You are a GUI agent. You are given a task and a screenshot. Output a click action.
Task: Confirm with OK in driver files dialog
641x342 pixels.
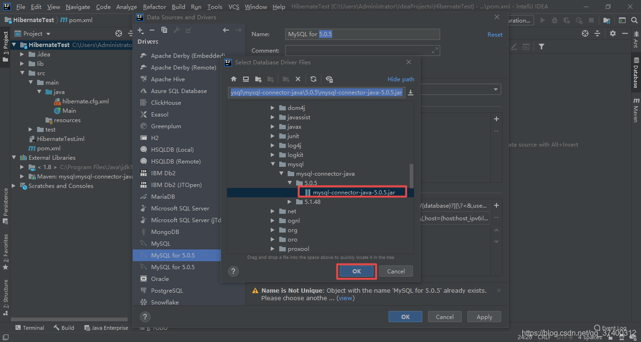[357, 271]
